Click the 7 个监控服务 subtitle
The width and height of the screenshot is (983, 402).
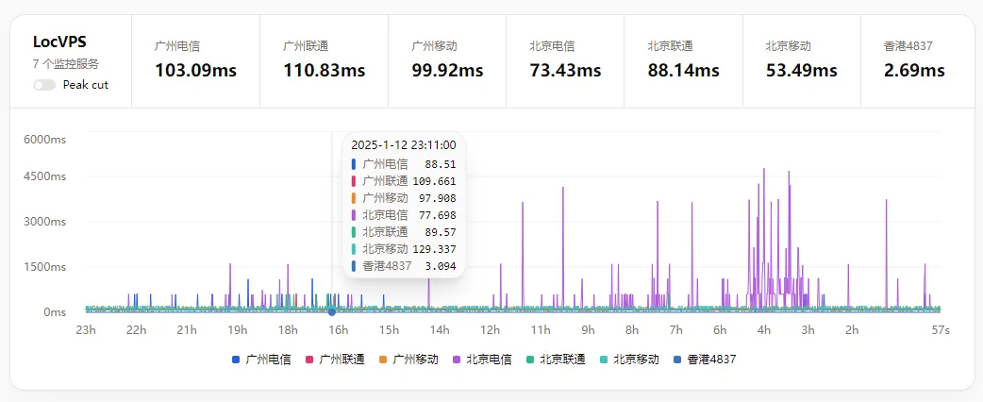pos(66,64)
